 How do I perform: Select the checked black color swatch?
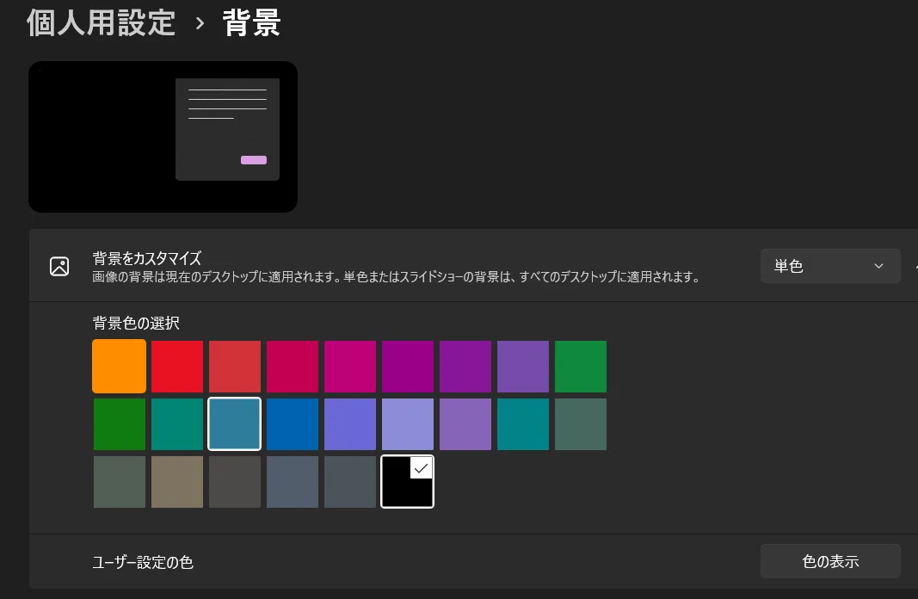408,482
